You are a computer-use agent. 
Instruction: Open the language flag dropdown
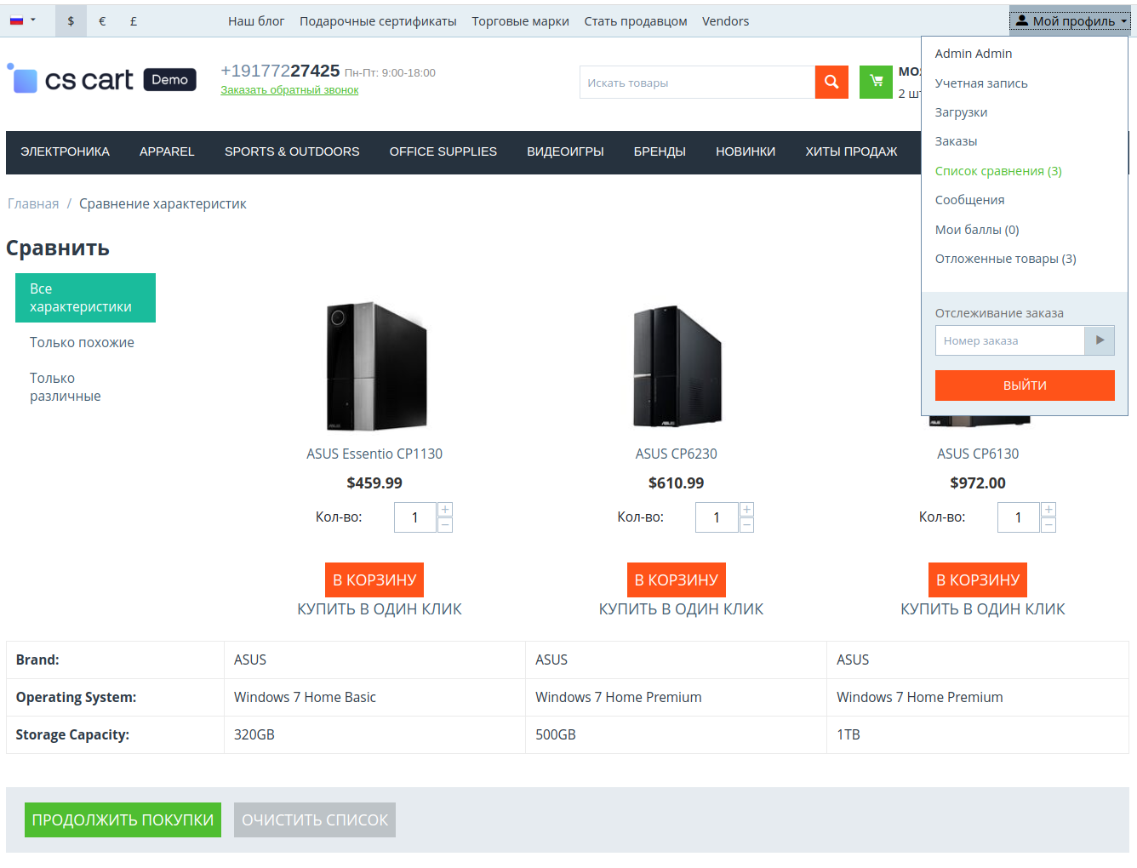(x=22, y=20)
